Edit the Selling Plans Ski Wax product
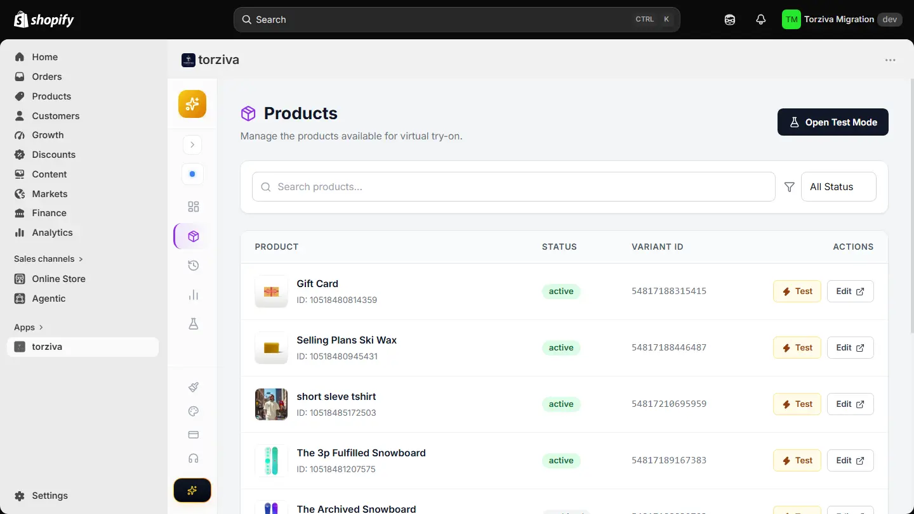The width and height of the screenshot is (914, 514). pyautogui.click(x=851, y=348)
